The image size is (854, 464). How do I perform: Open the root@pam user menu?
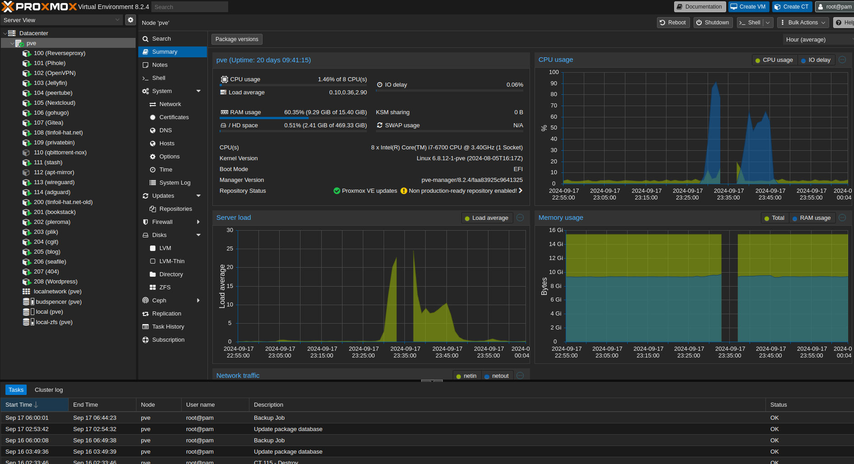coord(835,7)
